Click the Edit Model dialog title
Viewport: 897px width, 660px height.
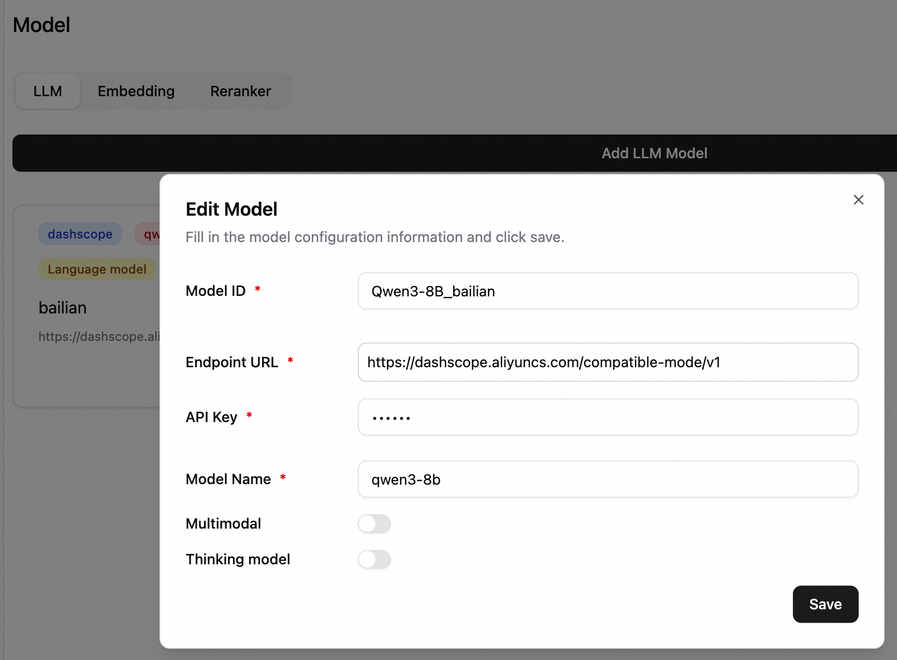[232, 209]
